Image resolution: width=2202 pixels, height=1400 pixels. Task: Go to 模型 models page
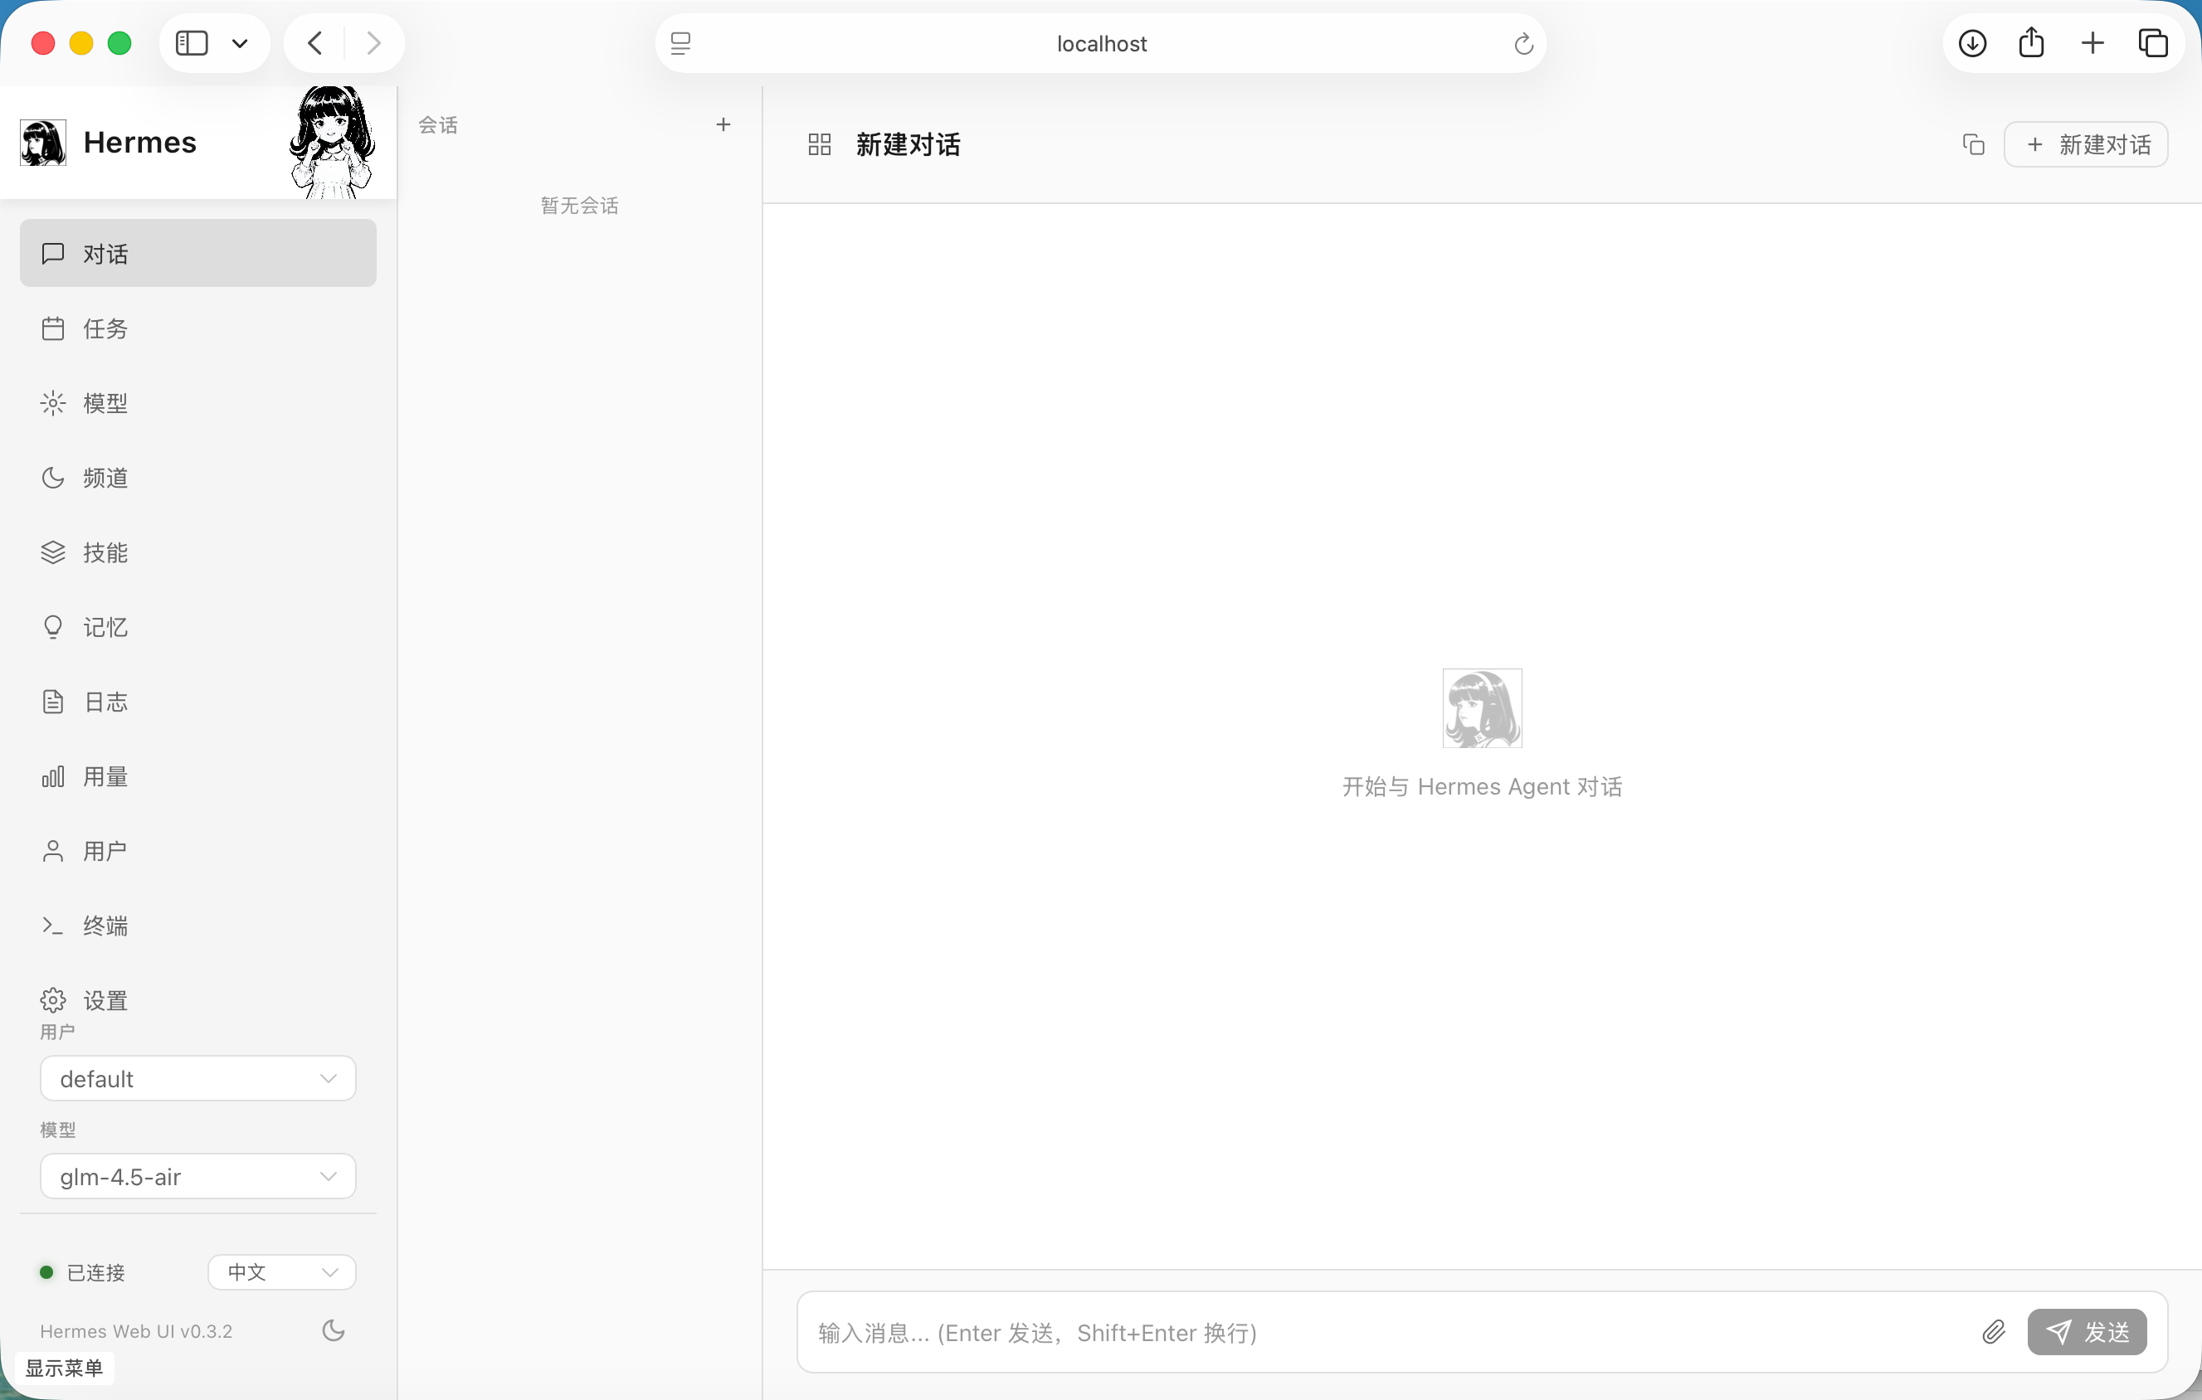tap(197, 403)
